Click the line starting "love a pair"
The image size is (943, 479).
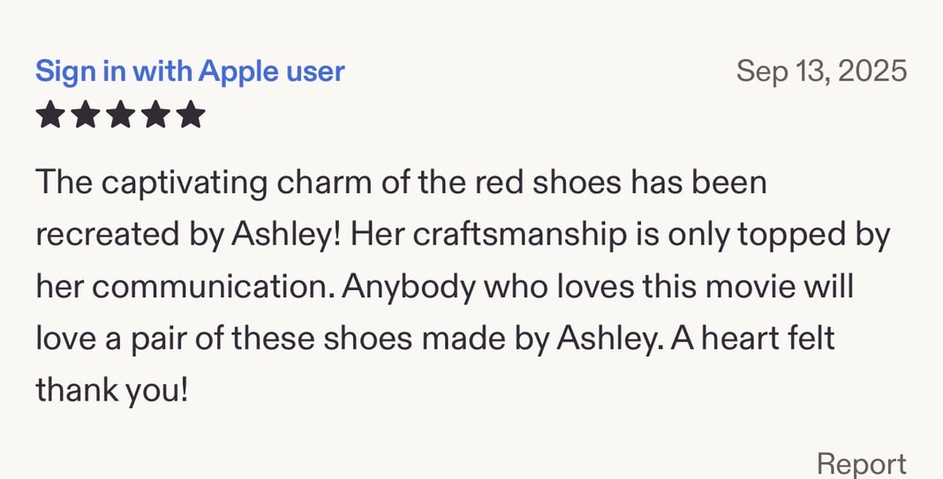coord(434,339)
